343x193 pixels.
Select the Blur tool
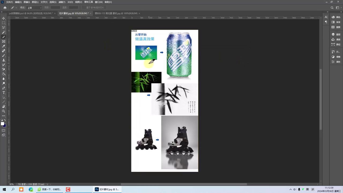pos(4,79)
